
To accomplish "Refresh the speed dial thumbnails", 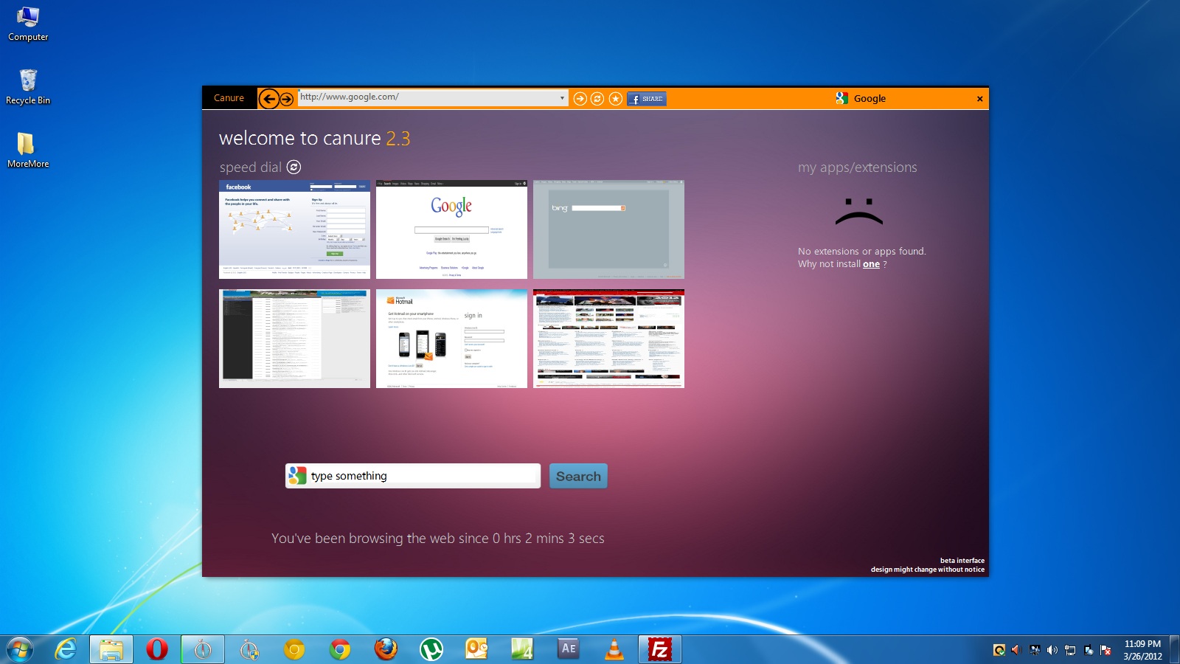I will pos(294,167).
